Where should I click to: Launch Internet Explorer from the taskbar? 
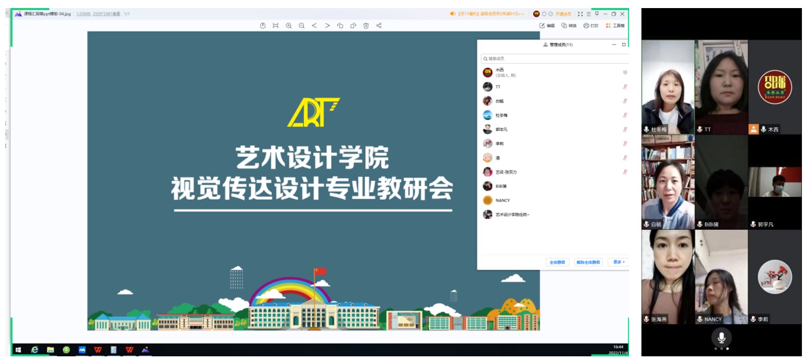(x=35, y=350)
